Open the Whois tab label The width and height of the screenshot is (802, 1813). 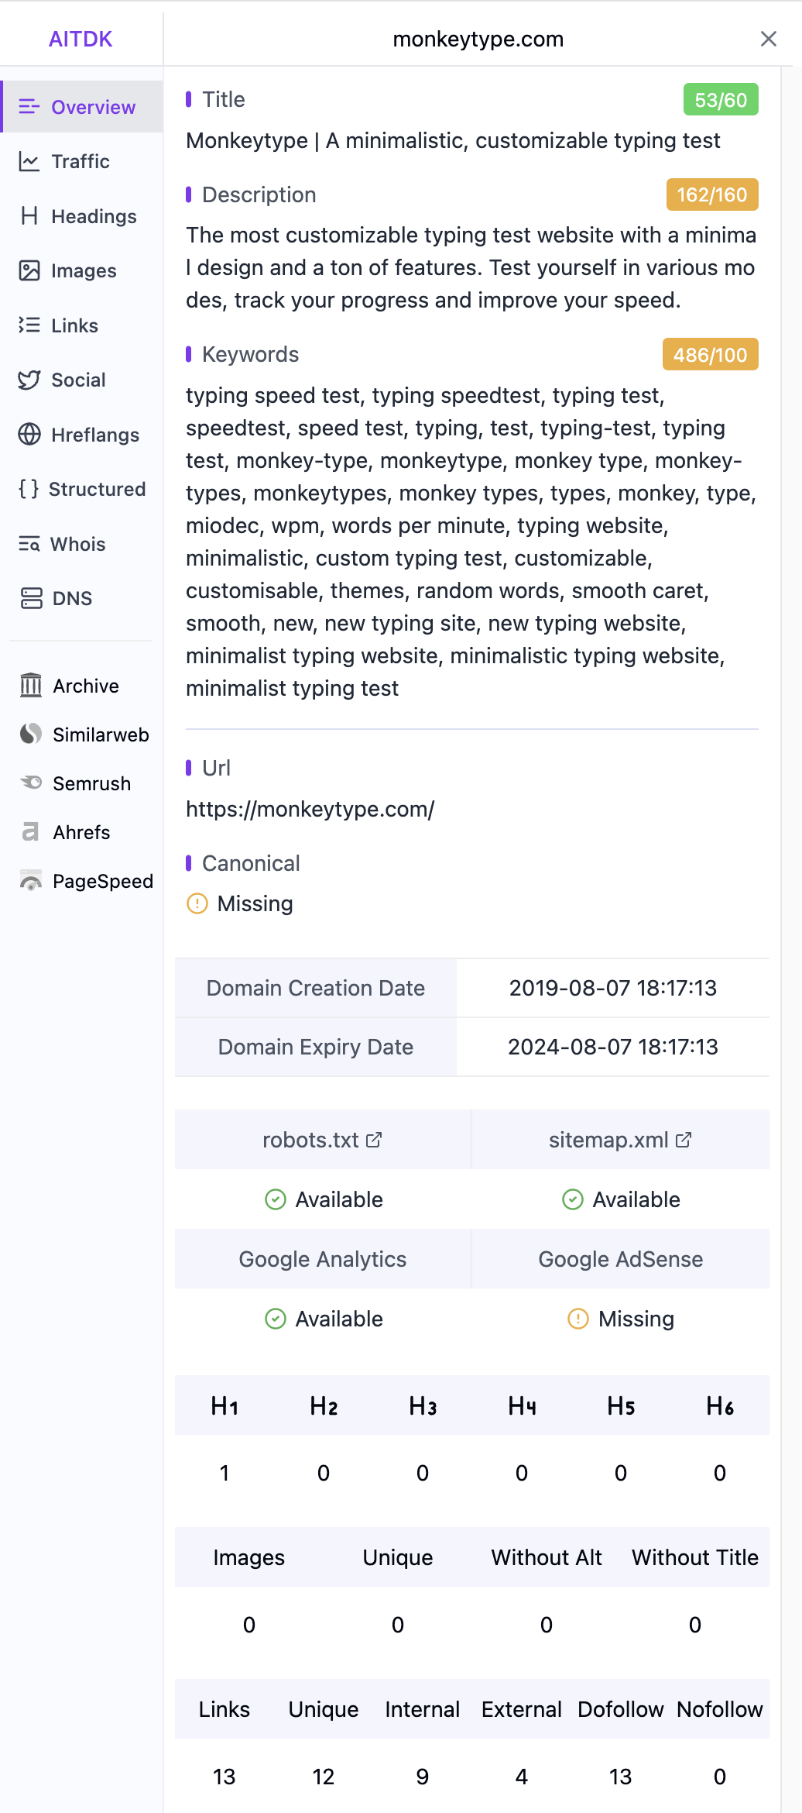click(x=78, y=544)
